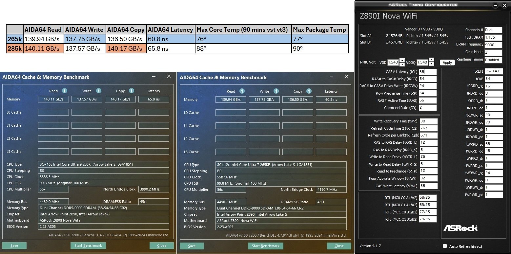
Task: Click the tRDRD_sg value field
Action: pos(494,86)
